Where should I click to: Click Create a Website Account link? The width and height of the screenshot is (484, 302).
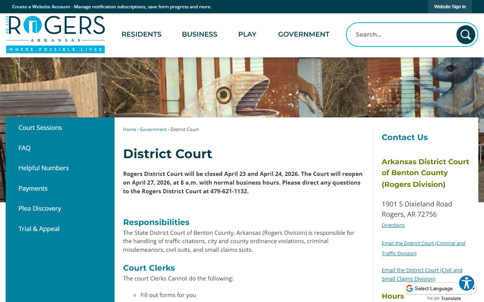click(41, 7)
